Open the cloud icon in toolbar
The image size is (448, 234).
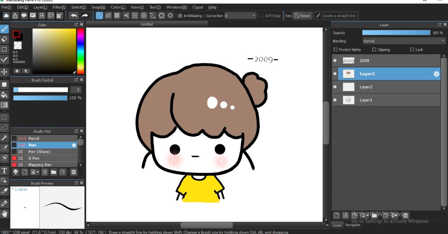(6, 16)
